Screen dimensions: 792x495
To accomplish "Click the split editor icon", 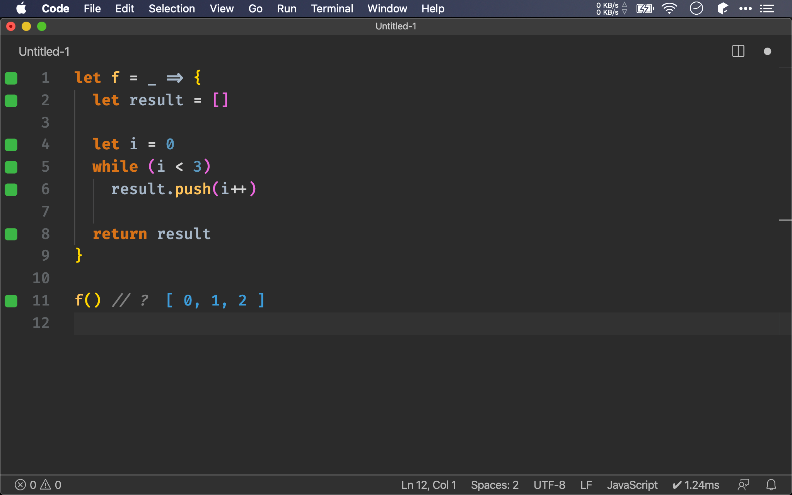I will (x=738, y=51).
